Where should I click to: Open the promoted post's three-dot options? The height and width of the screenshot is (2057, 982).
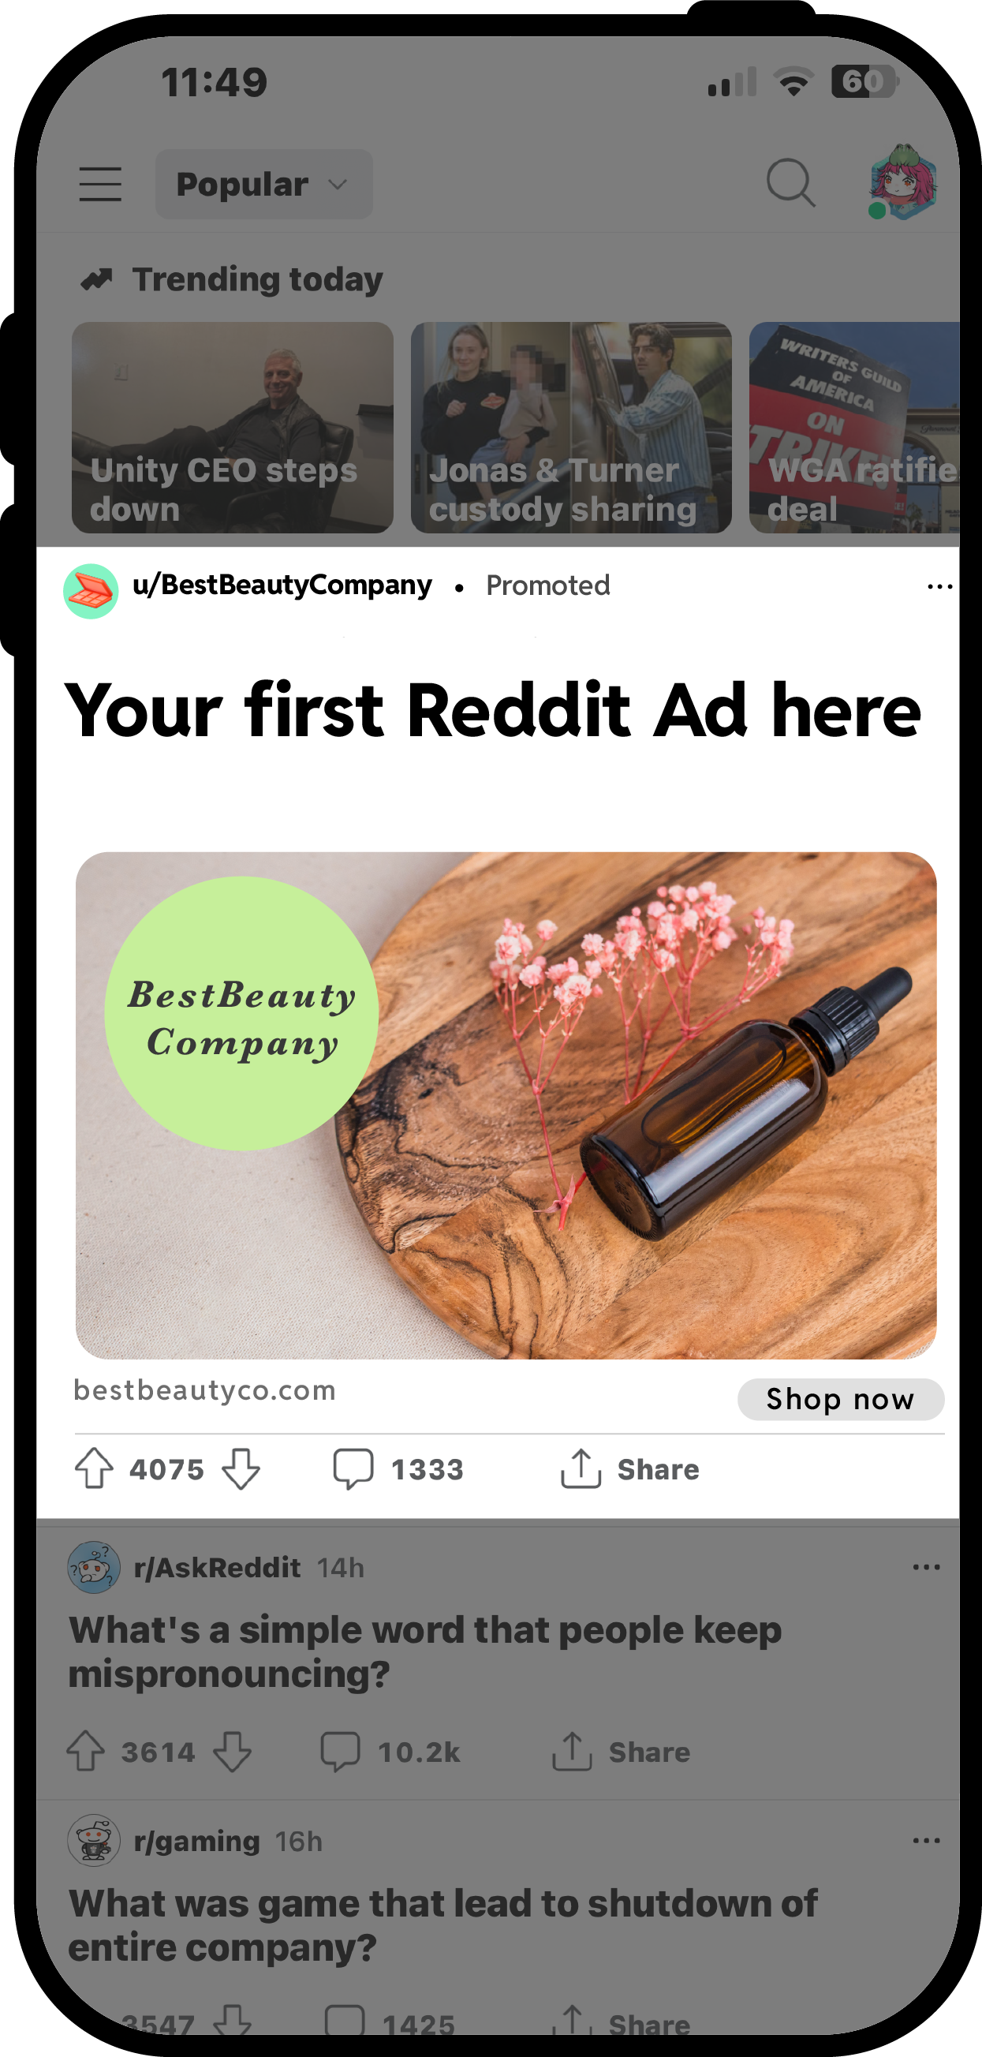tap(939, 587)
